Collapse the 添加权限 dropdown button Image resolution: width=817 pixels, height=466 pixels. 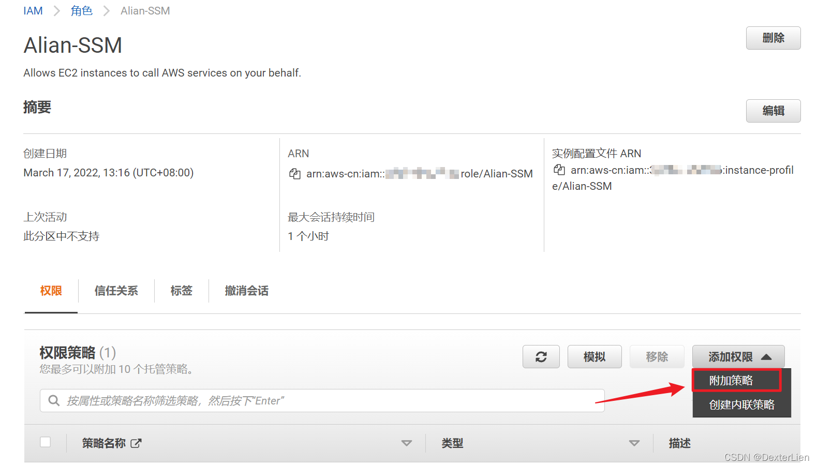[738, 357]
